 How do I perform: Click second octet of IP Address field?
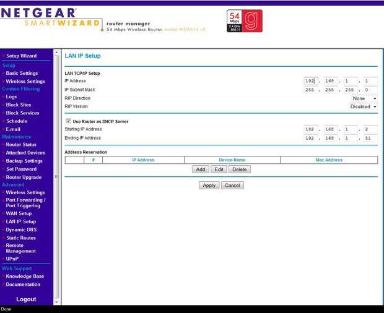click(331, 80)
